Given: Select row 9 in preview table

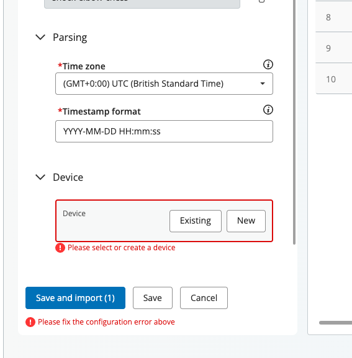Looking at the screenshot, I should pos(334,48).
